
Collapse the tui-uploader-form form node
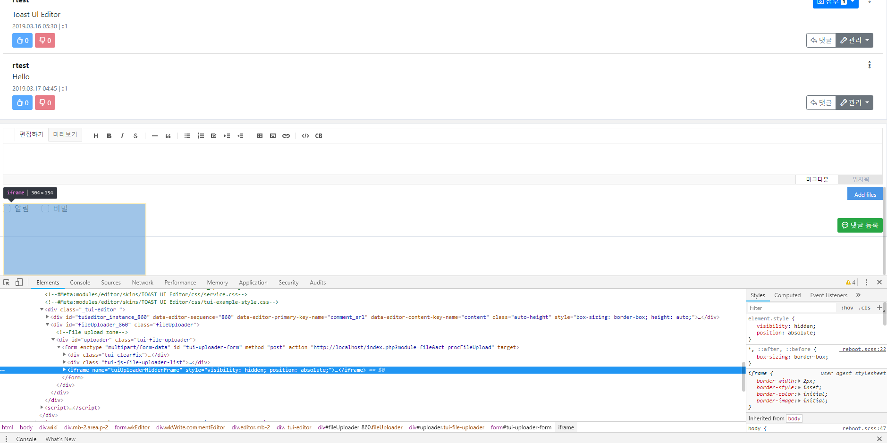click(x=59, y=347)
